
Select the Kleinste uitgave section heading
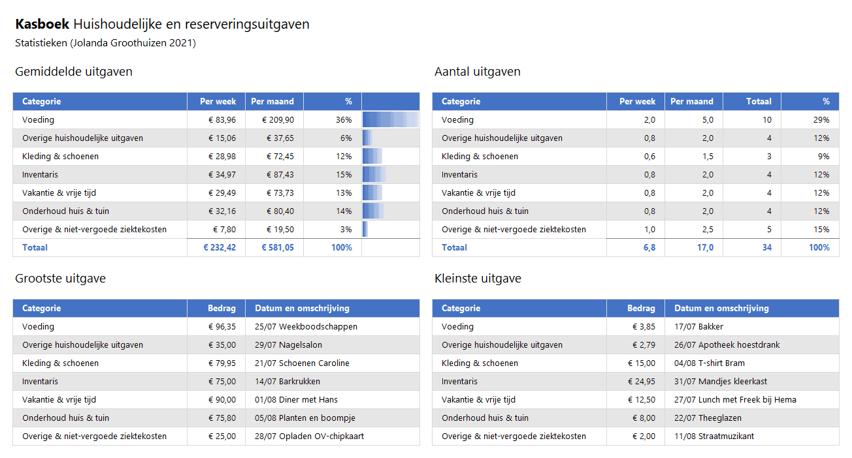click(x=478, y=279)
